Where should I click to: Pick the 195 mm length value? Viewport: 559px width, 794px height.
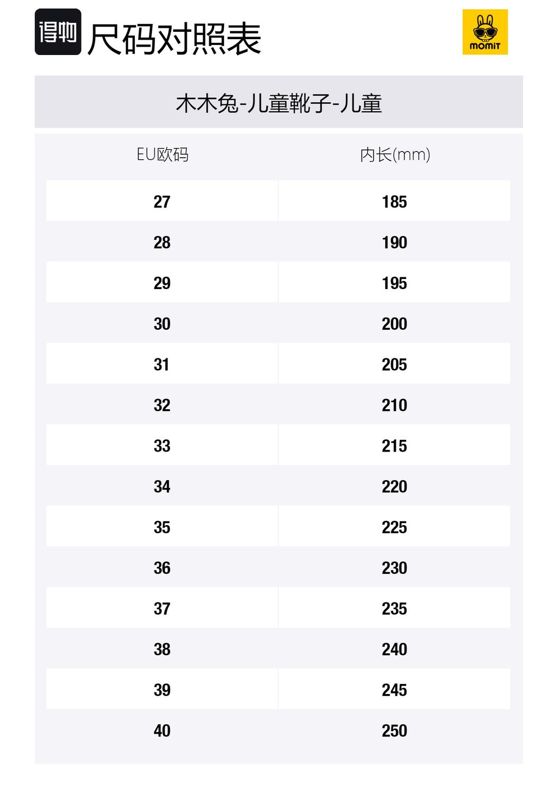(x=394, y=283)
